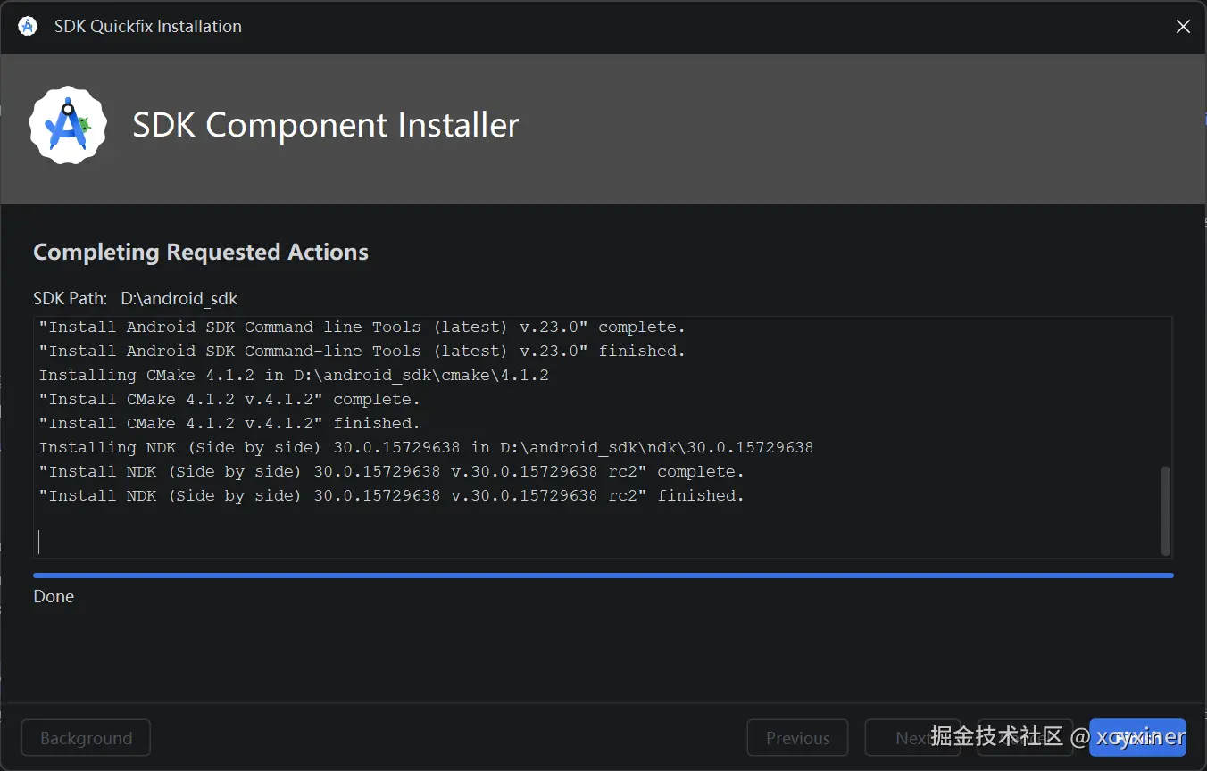The width and height of the screenshot is (1207, 771).
Task: Click the Background button
Action: (86, 738)
